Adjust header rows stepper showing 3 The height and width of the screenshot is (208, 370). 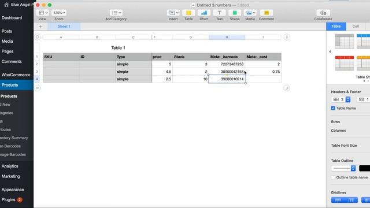pos(348,99)
